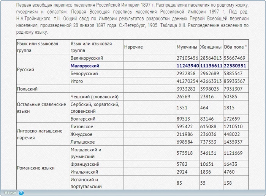This screenshot has height=196, width=266.
Task: Click the 'Латышское' cell
Action: coord(97,142)
